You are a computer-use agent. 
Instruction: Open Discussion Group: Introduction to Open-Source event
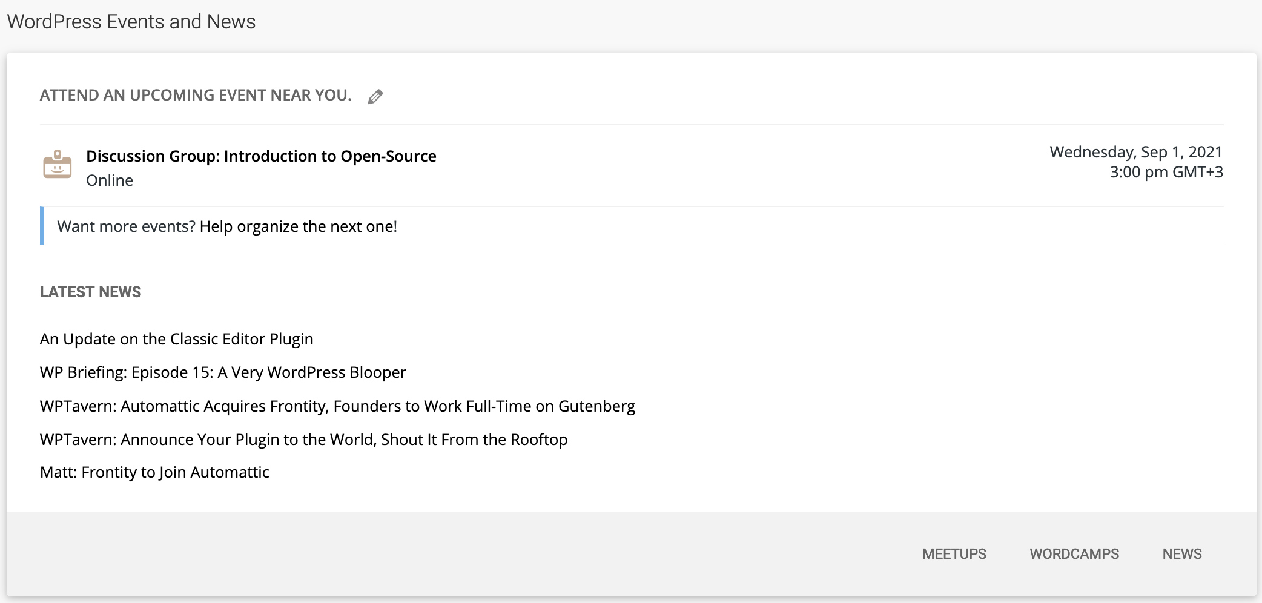point(261,156)
